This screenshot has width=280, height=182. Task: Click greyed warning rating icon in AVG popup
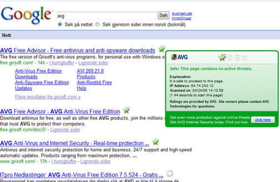click(230, 58)
